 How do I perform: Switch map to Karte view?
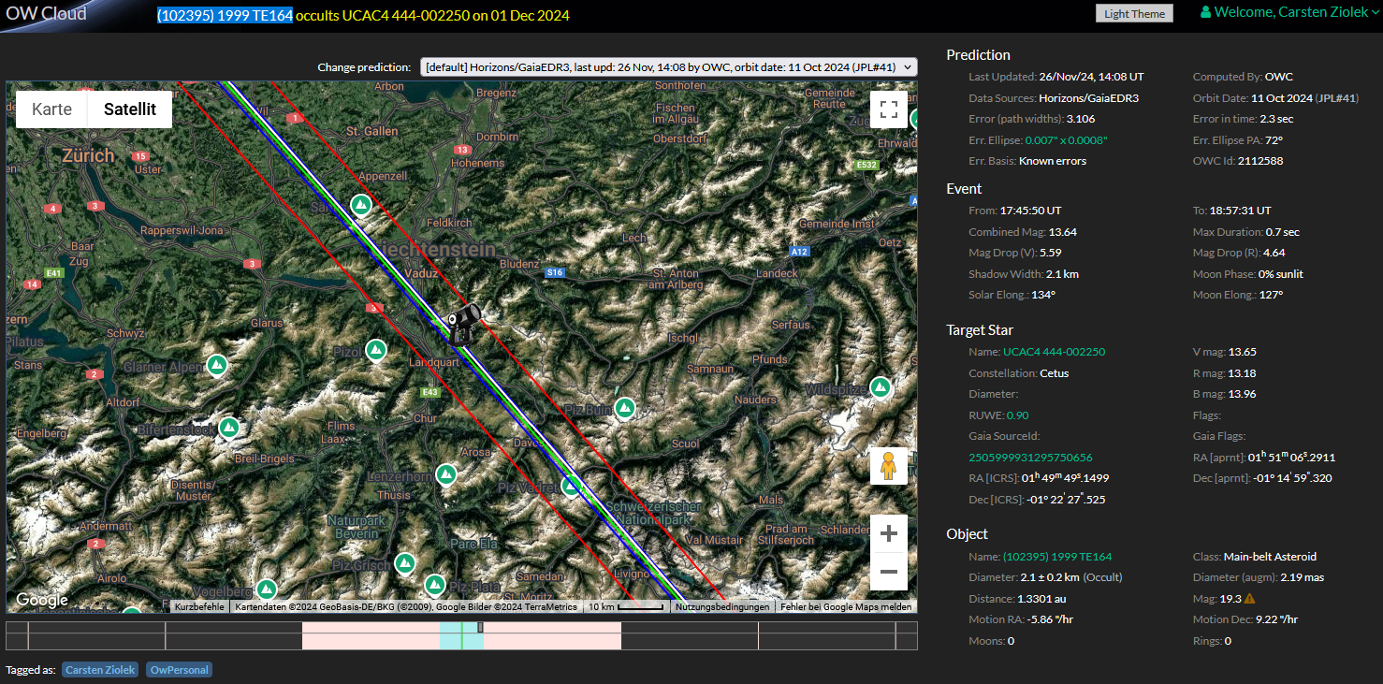[51, 109]
